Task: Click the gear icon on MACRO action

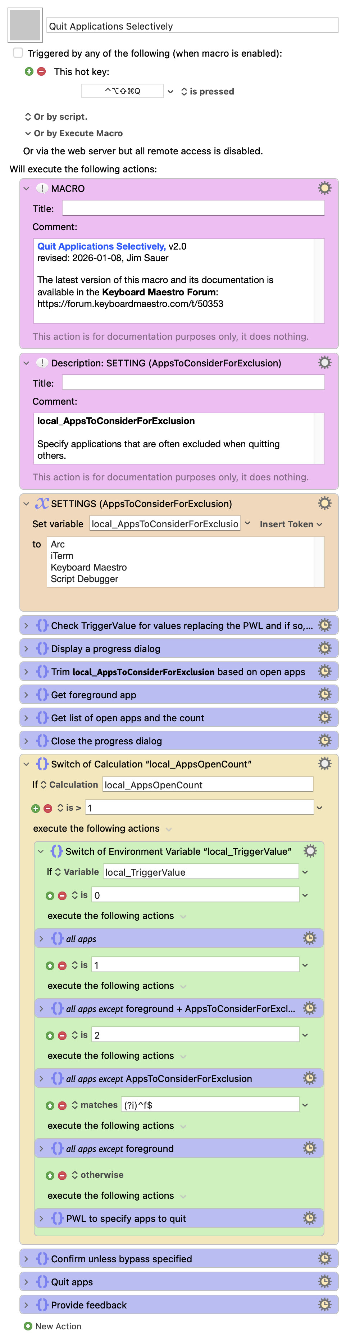Action: tap(324, 188)
